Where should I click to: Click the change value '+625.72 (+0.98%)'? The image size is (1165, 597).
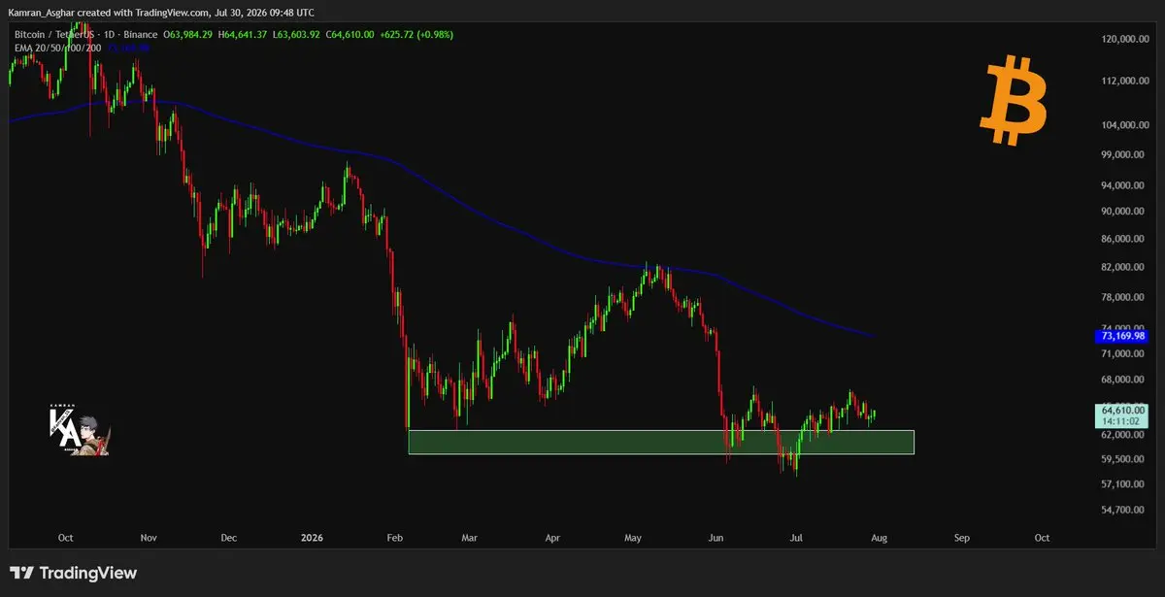click(416, 34)
